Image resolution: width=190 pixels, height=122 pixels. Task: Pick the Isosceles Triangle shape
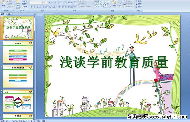(x=98, y=4)
